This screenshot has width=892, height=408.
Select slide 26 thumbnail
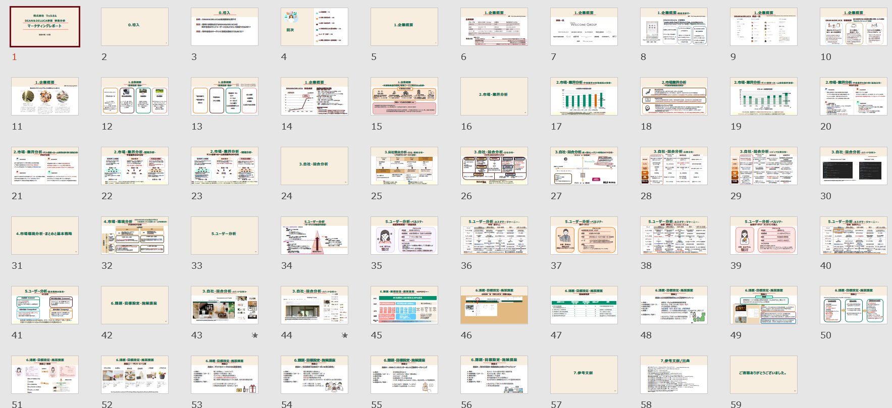tap(494, 166)
